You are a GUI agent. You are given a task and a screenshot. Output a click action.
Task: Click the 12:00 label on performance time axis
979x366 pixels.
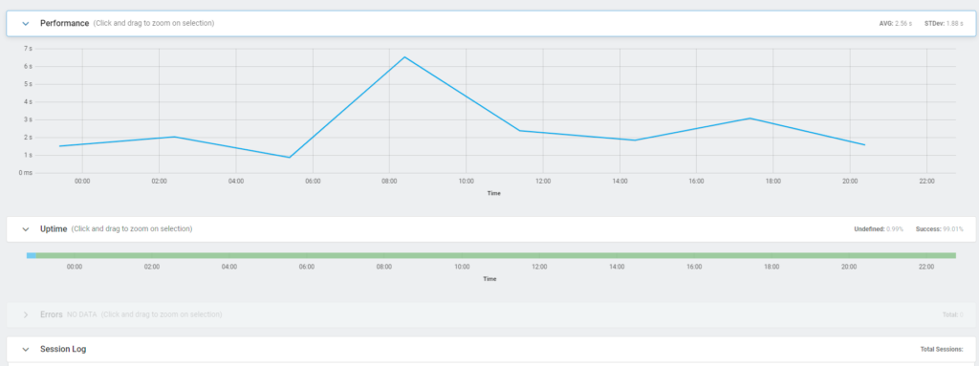(543, 182)
